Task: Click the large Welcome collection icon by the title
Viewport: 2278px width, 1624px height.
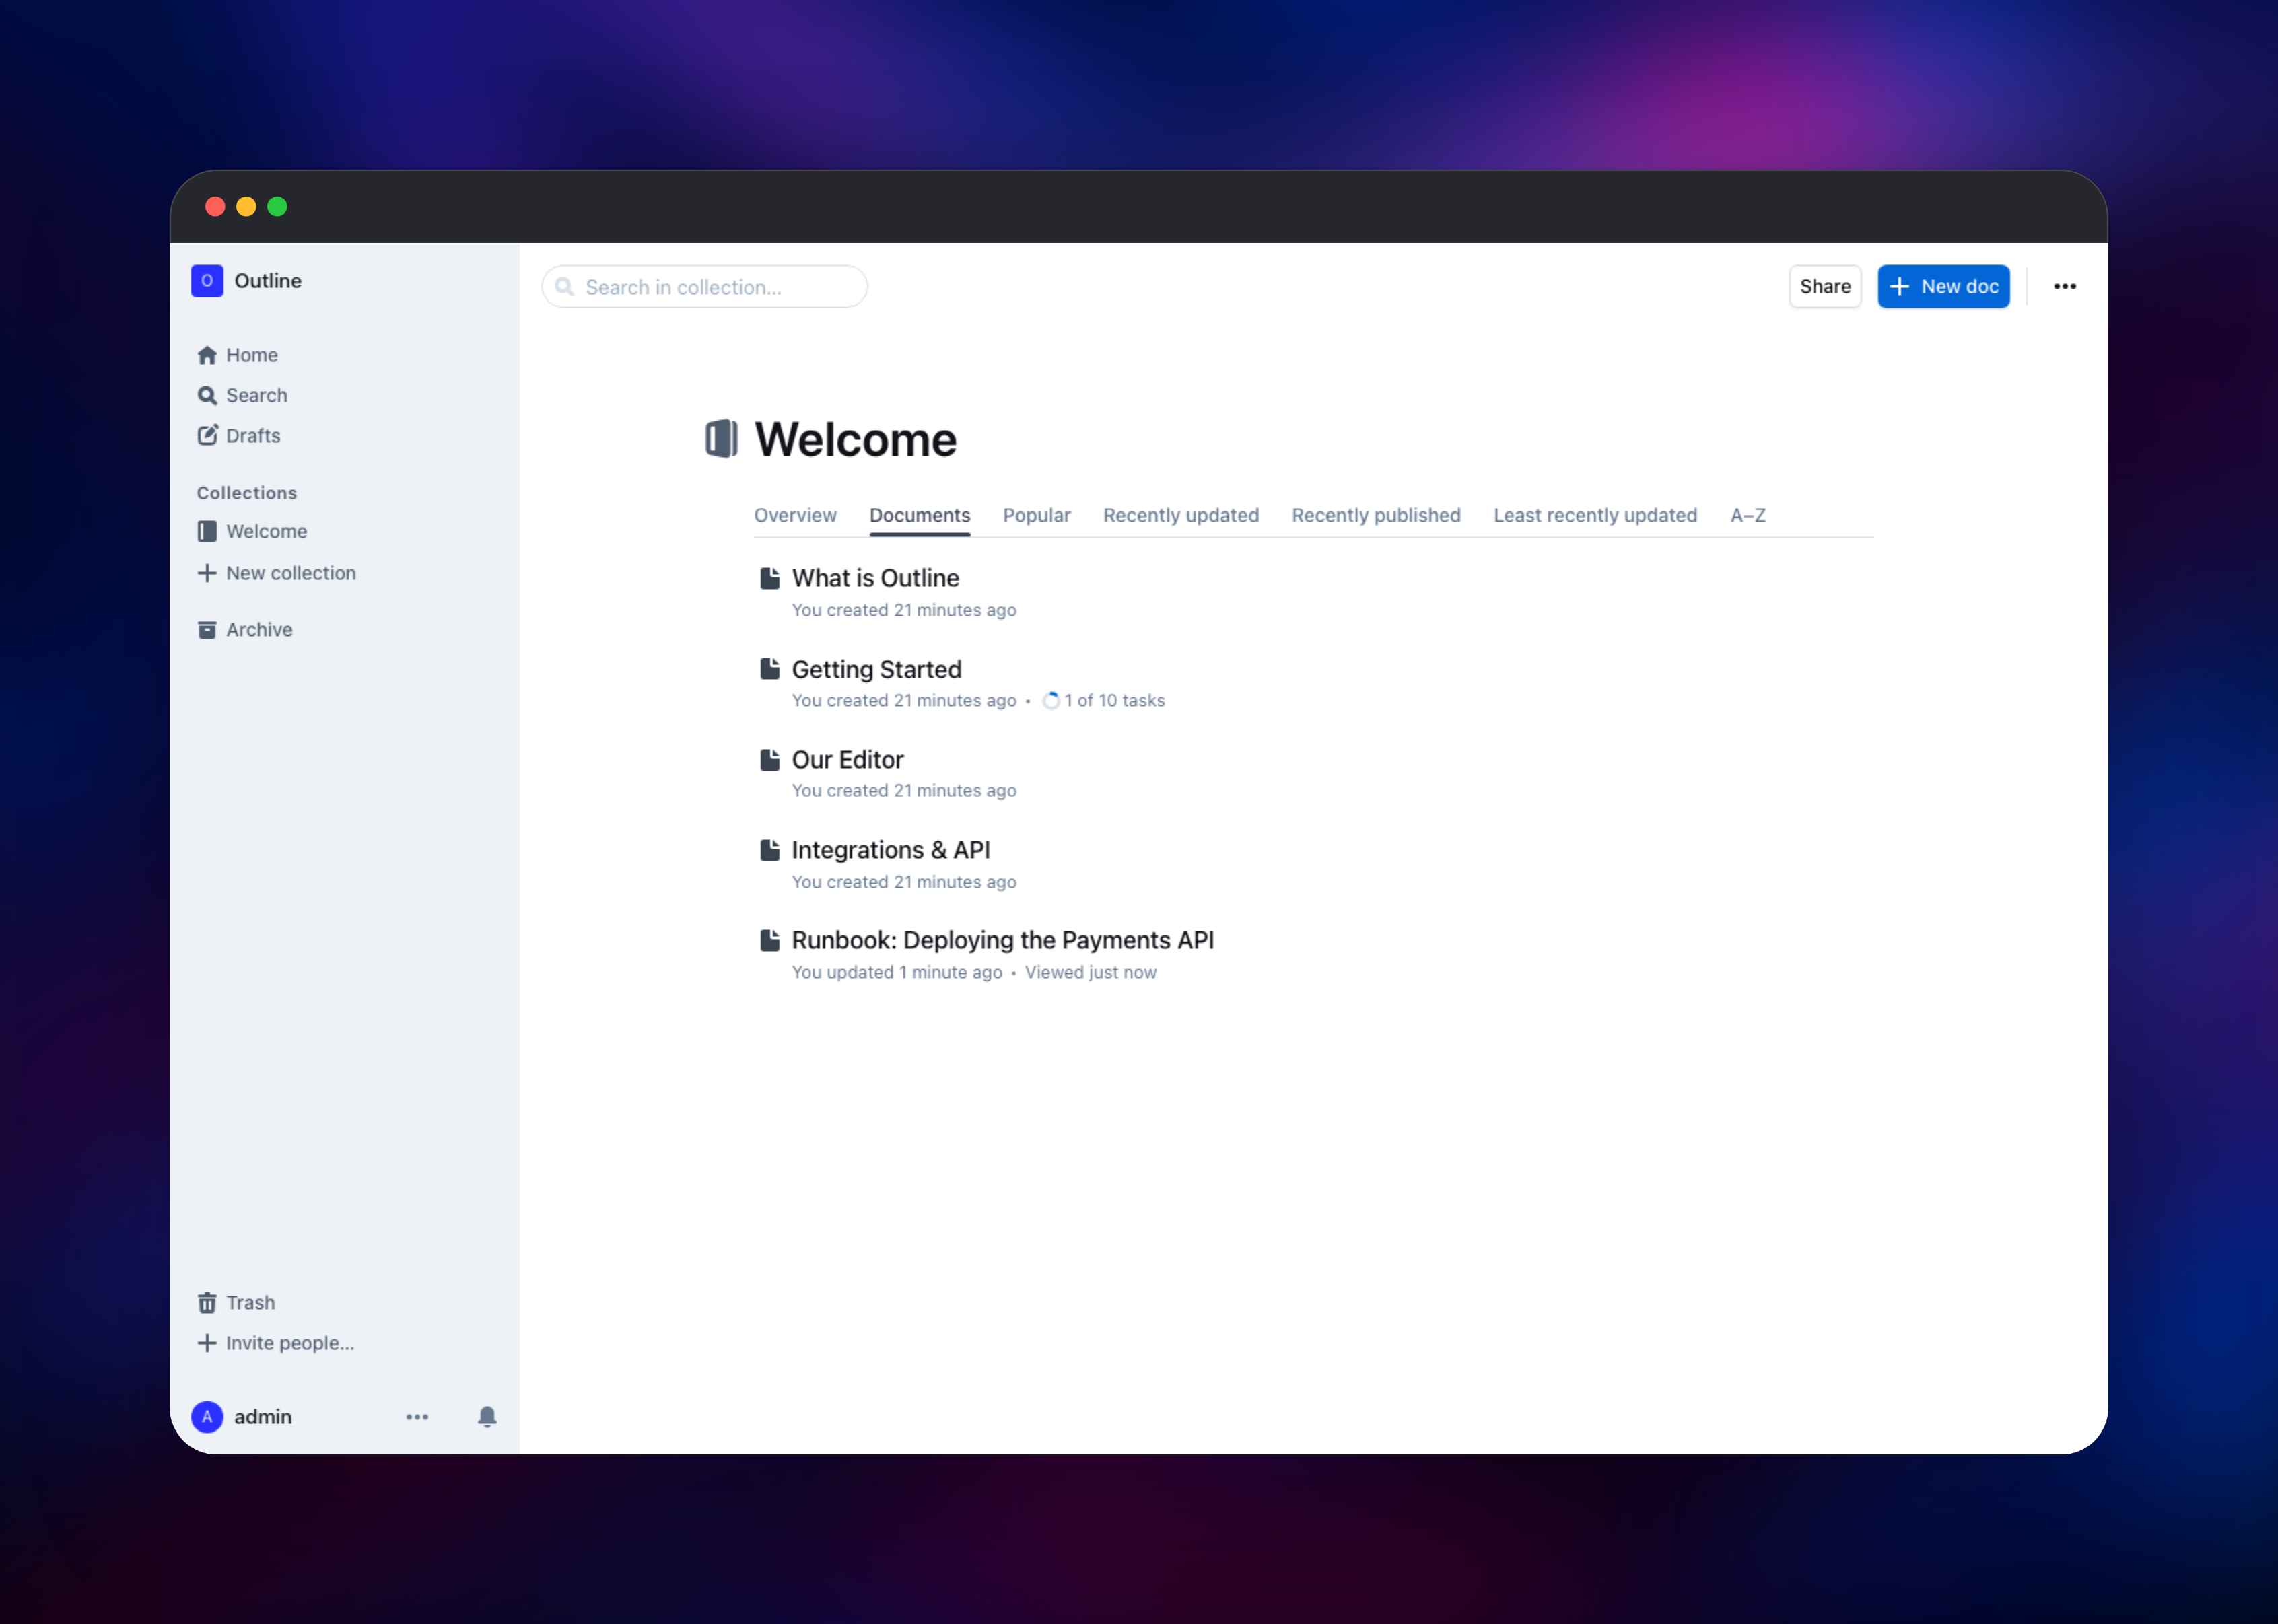Action: pyautogui.click(x=721, y=438)
